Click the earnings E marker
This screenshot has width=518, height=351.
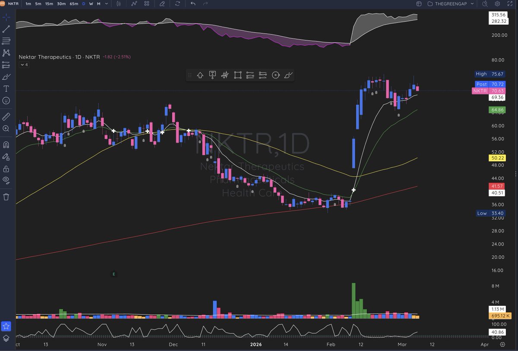(114, 274)
